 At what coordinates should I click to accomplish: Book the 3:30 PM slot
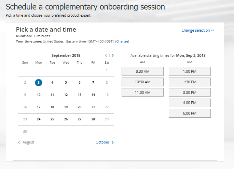point(190,92)
